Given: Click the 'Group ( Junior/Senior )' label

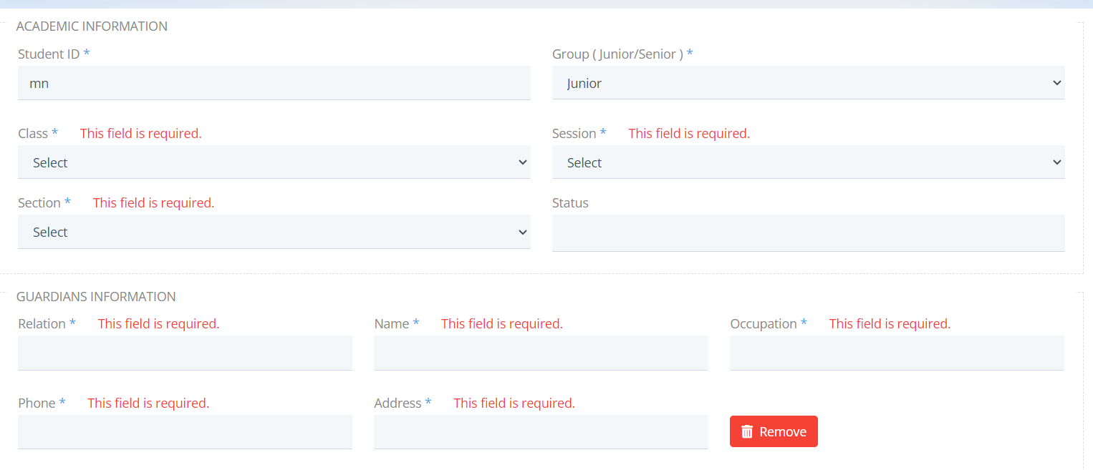Looking at the screenshot, I should (617, 54).
